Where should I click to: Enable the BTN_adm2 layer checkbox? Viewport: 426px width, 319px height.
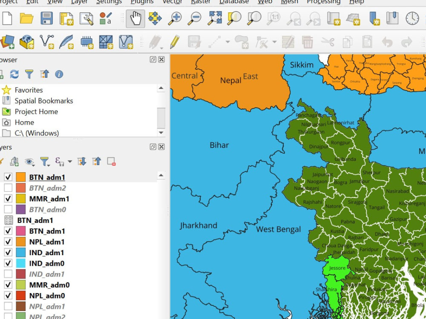[8, 188]
